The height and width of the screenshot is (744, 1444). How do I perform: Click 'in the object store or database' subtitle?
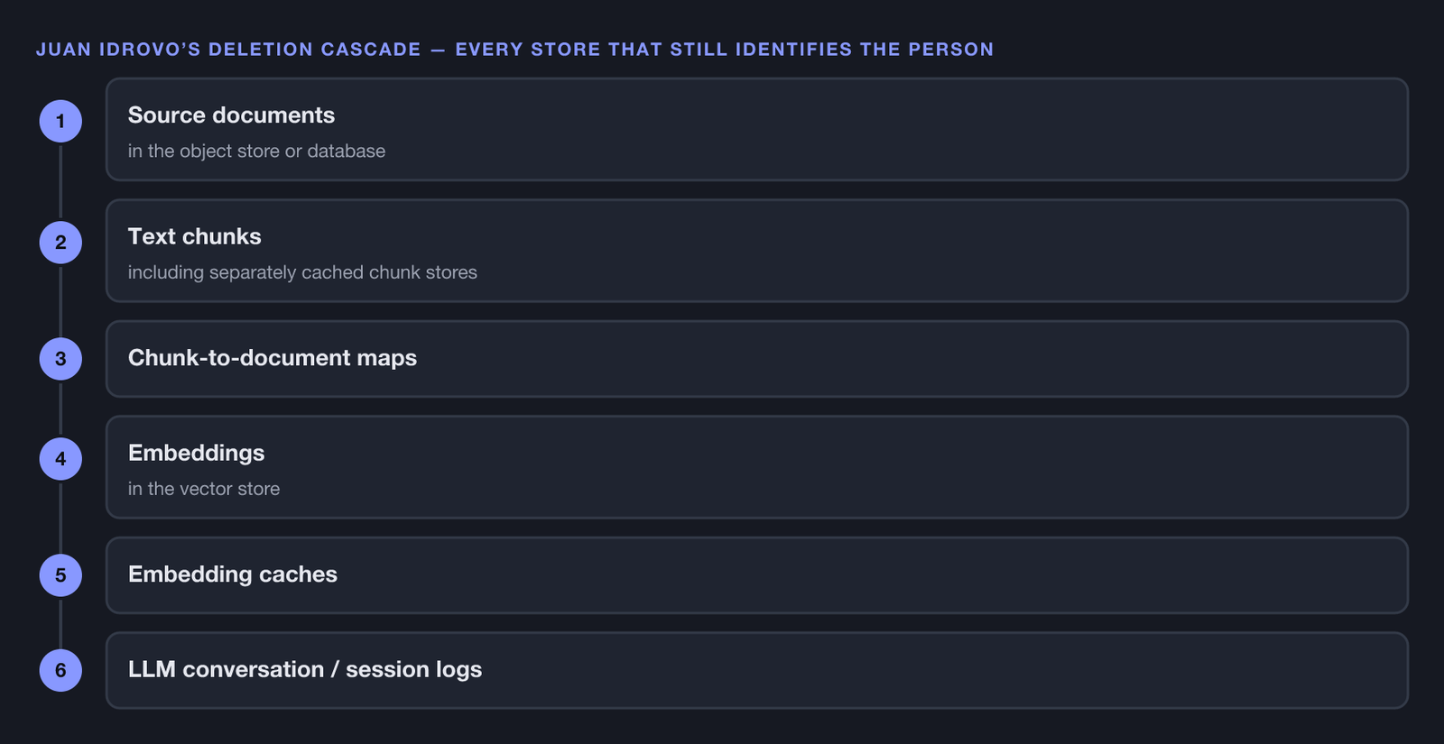[x=256, y=152]
